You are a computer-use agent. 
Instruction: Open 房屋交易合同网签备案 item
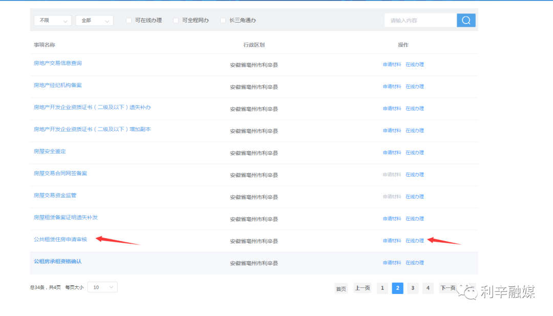click(x=60, y=173)
